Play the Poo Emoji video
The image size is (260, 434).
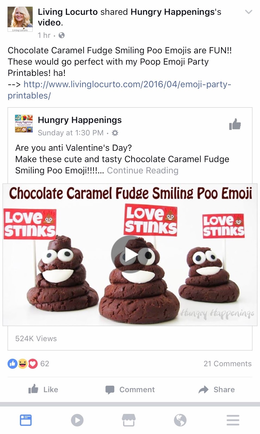tap(130, 254)
